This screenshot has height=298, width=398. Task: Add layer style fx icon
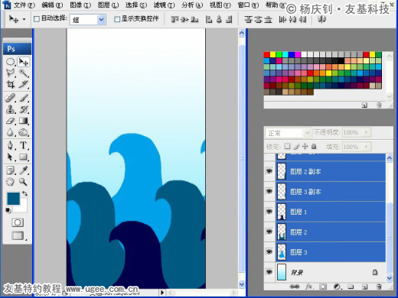(x=308, y=287)
